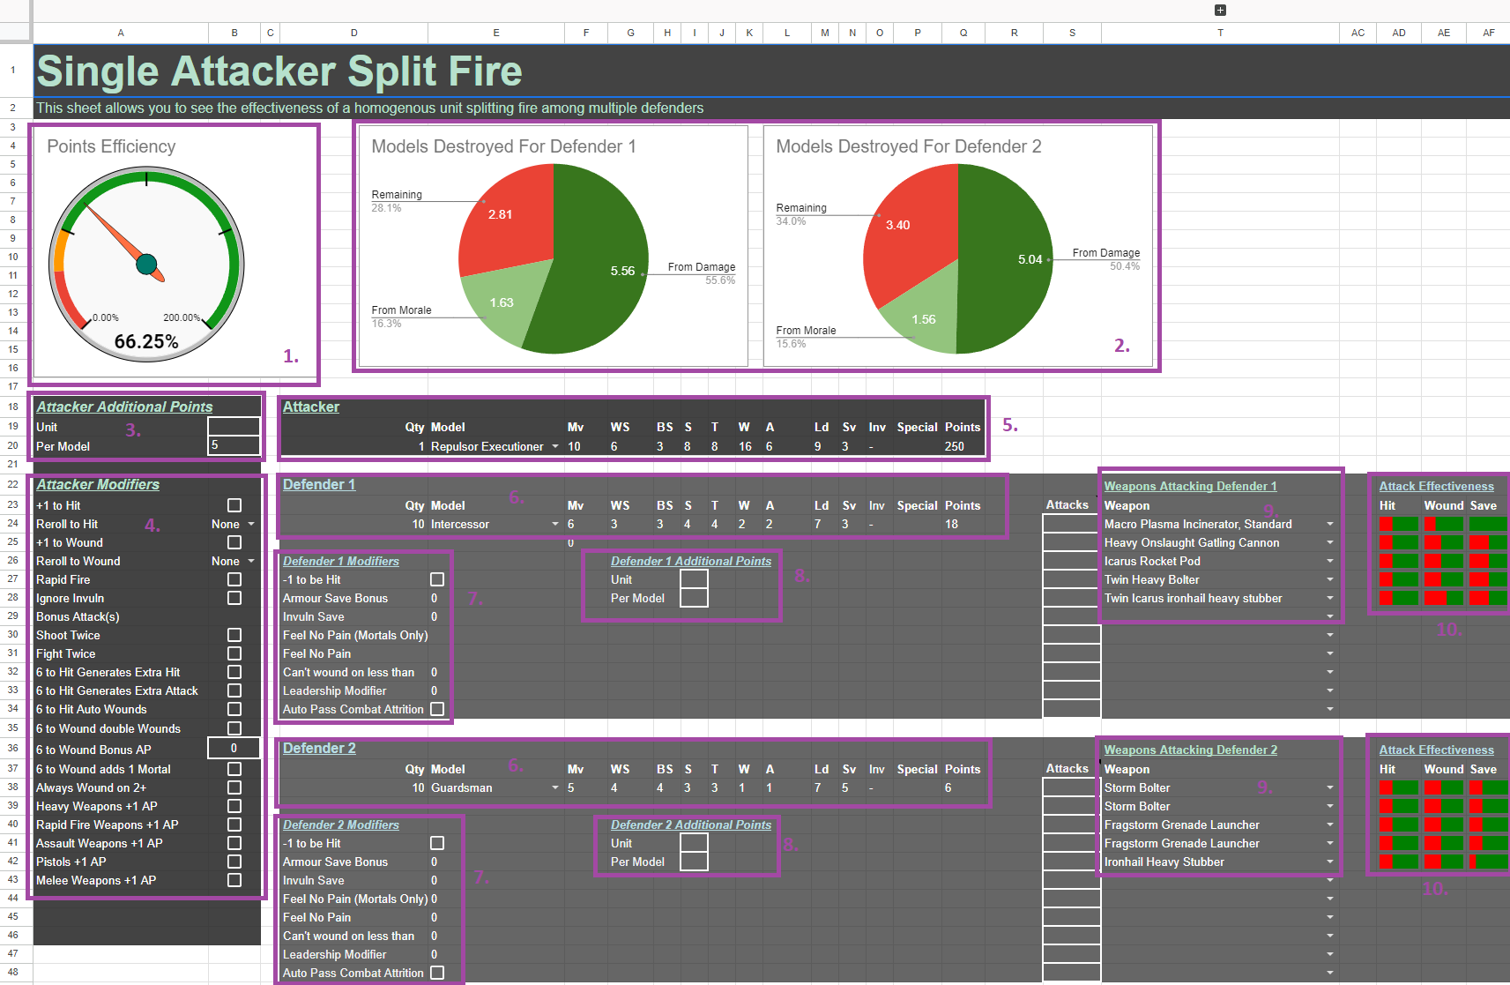Enable the Rapid Fire checkbox
The image size is (1510, 985).
click(x=234, y=579)
